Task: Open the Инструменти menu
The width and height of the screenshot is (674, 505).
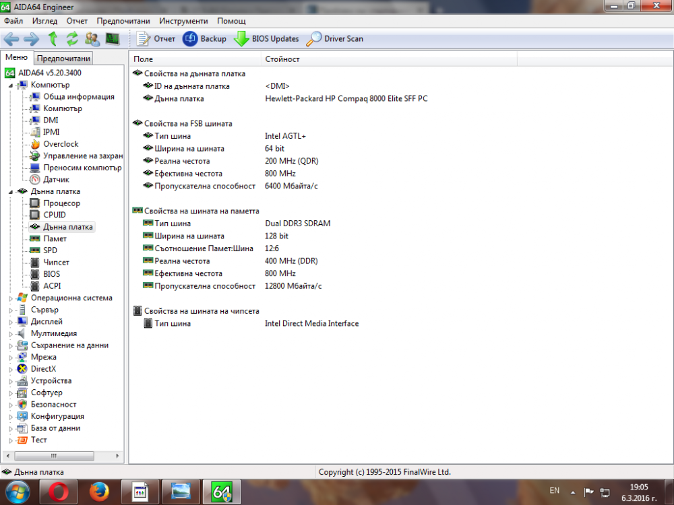Action: pos(183,21)
